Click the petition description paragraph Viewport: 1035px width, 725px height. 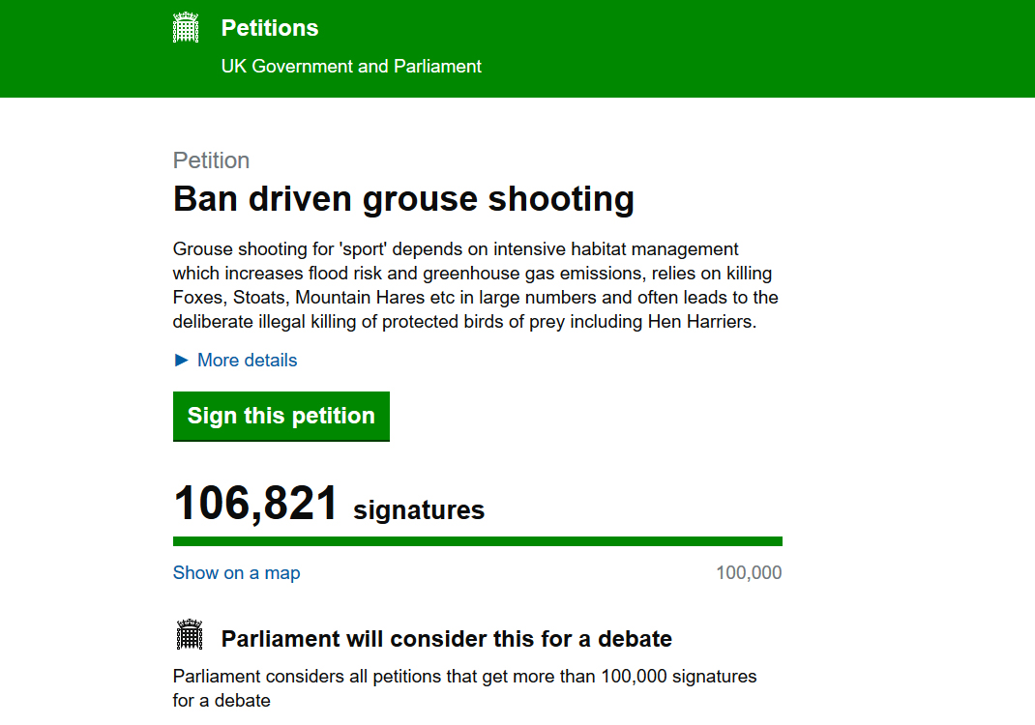475,285
